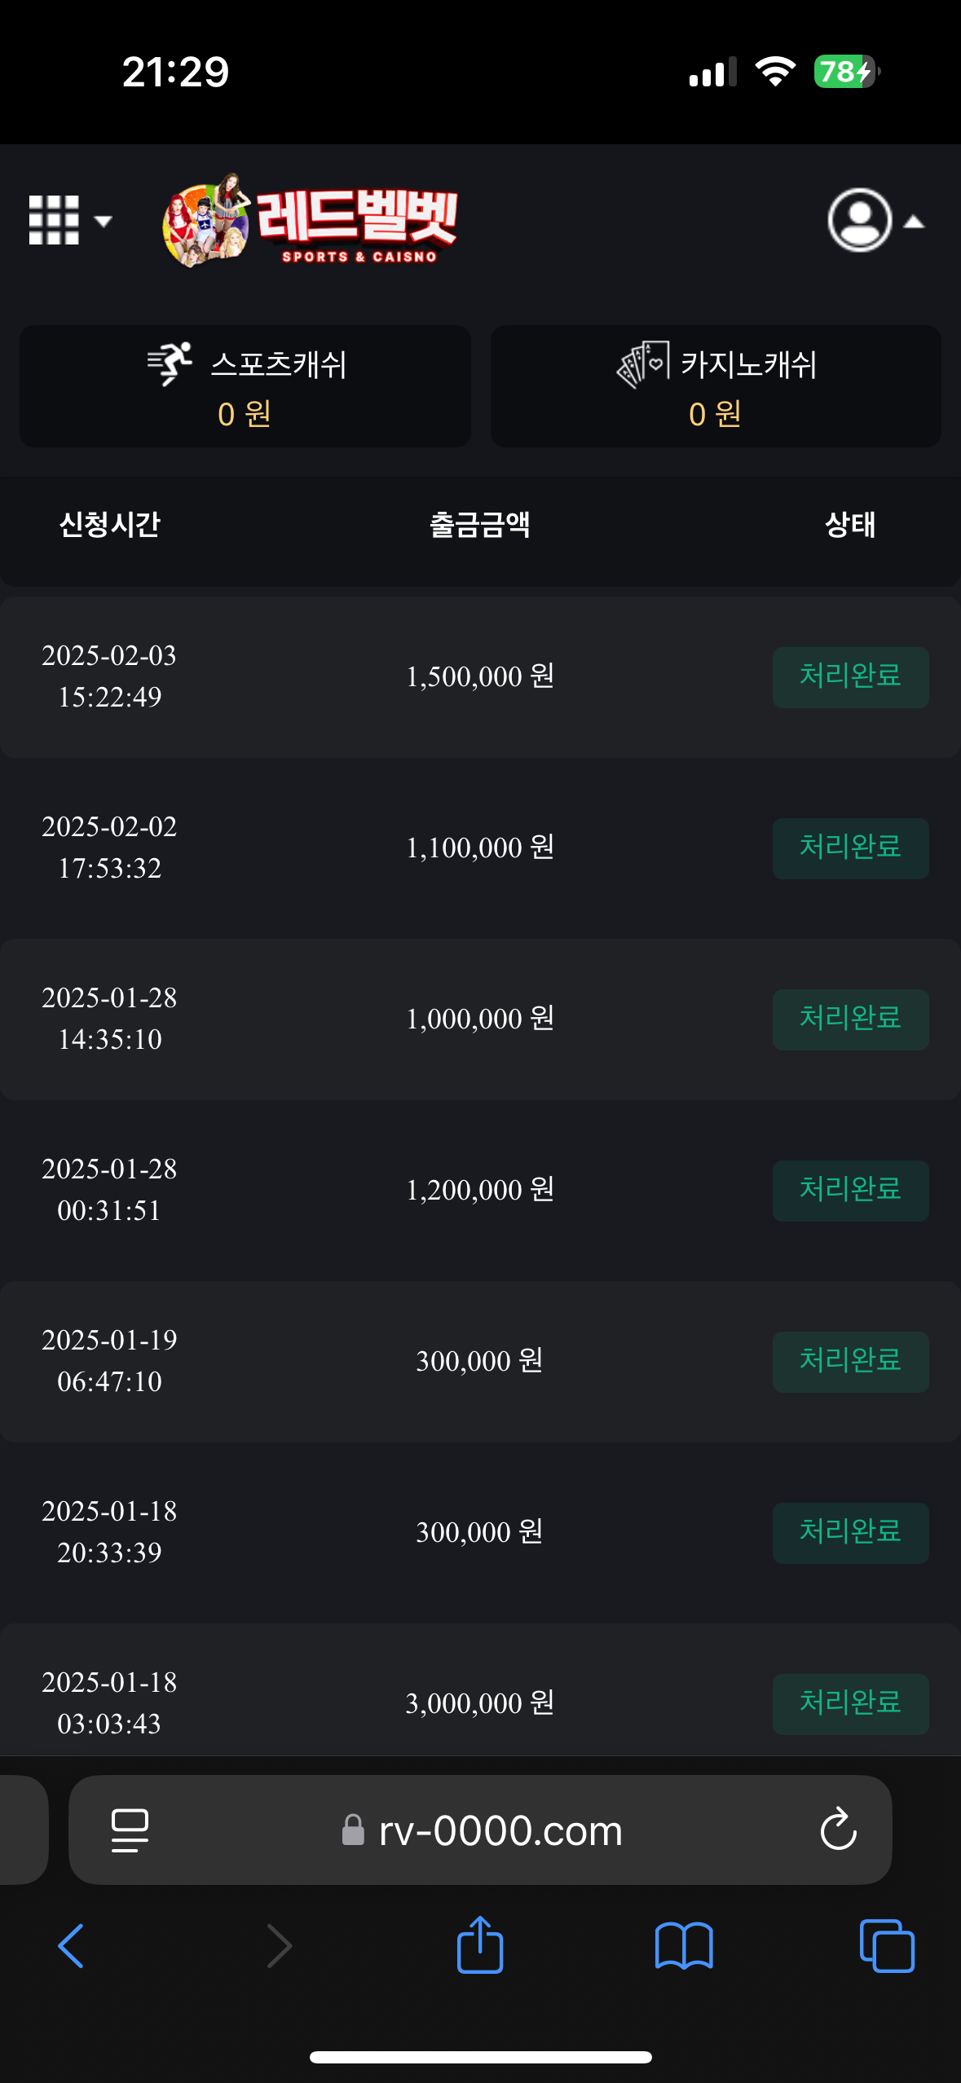The height and width of the screenshot is (2083, 961).
Task: Expand the grid menu dropdown arrow
Action: click(103, 221)
